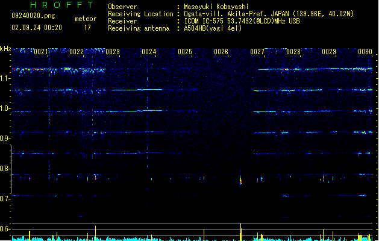
Task: Click the Receiving antenna label
Action: (x=139, y=28)
